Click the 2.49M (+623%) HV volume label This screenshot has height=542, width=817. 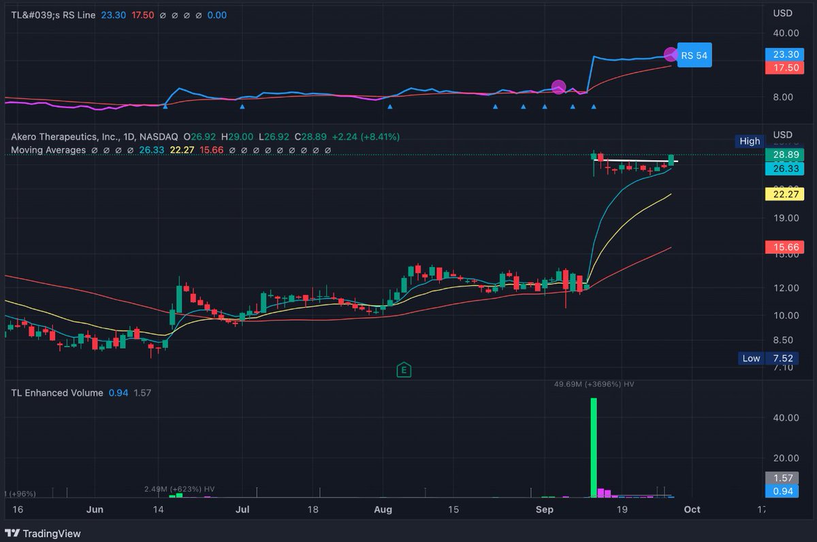tap(180, 489)
